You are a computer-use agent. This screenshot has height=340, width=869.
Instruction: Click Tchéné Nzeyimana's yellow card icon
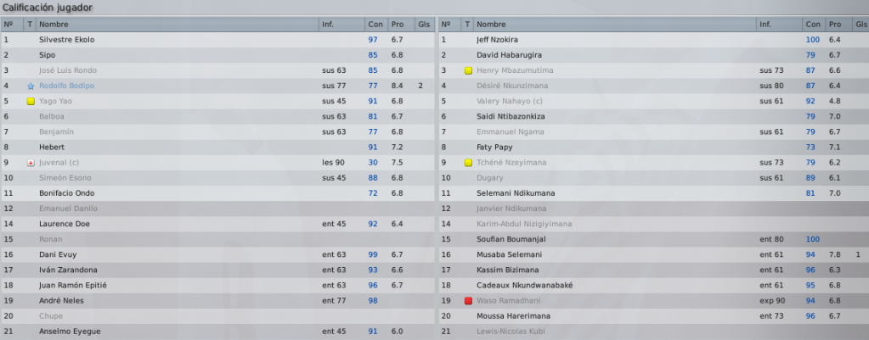(x=468, y=163)
